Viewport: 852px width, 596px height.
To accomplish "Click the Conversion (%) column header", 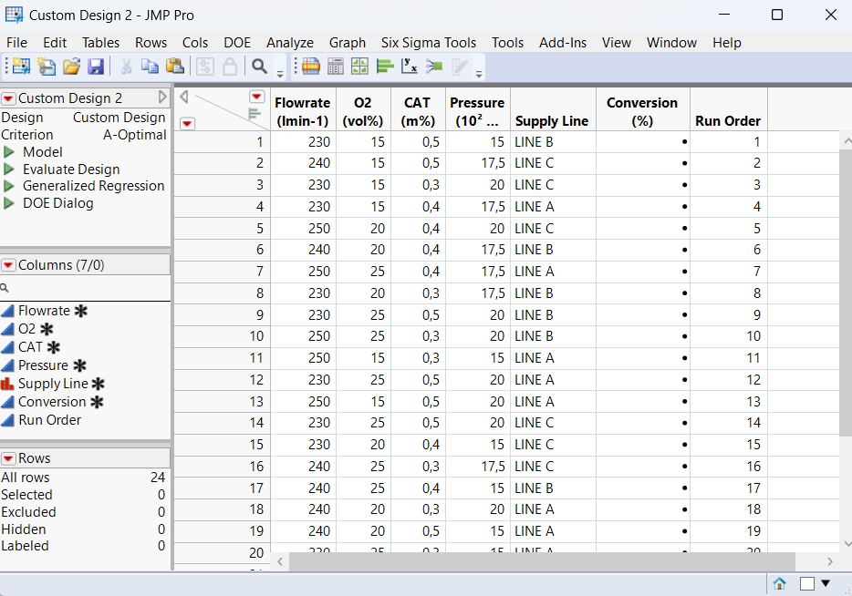I will coord(642,111).
